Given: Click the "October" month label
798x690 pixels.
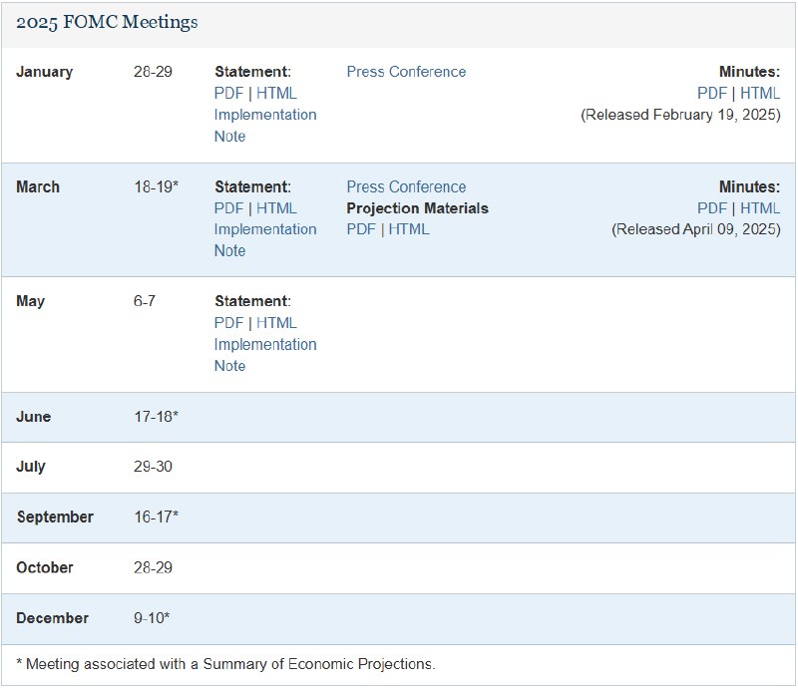Looking at the screenshot, I should click(x=45, y=567).
